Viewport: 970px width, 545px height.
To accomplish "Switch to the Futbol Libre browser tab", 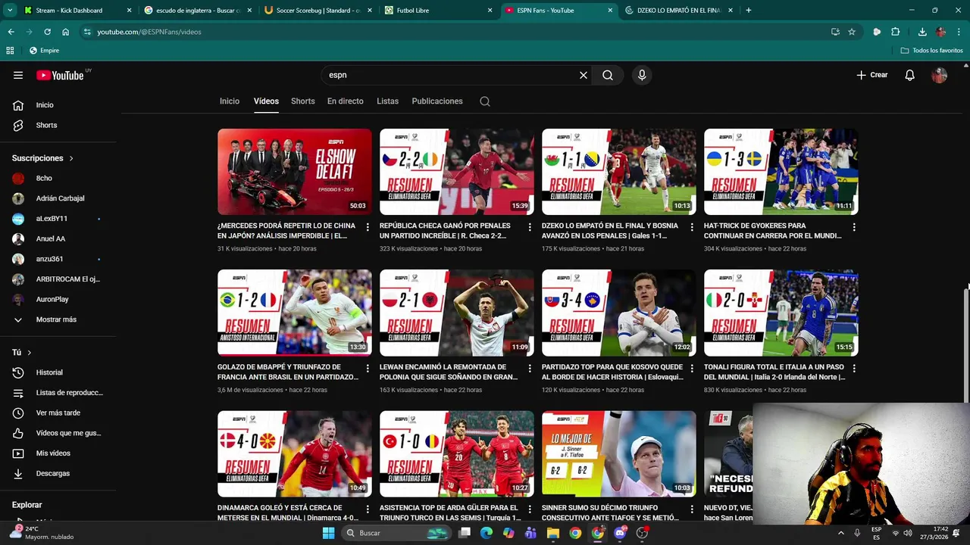I will pyautogui.click(x=438, y=11).
